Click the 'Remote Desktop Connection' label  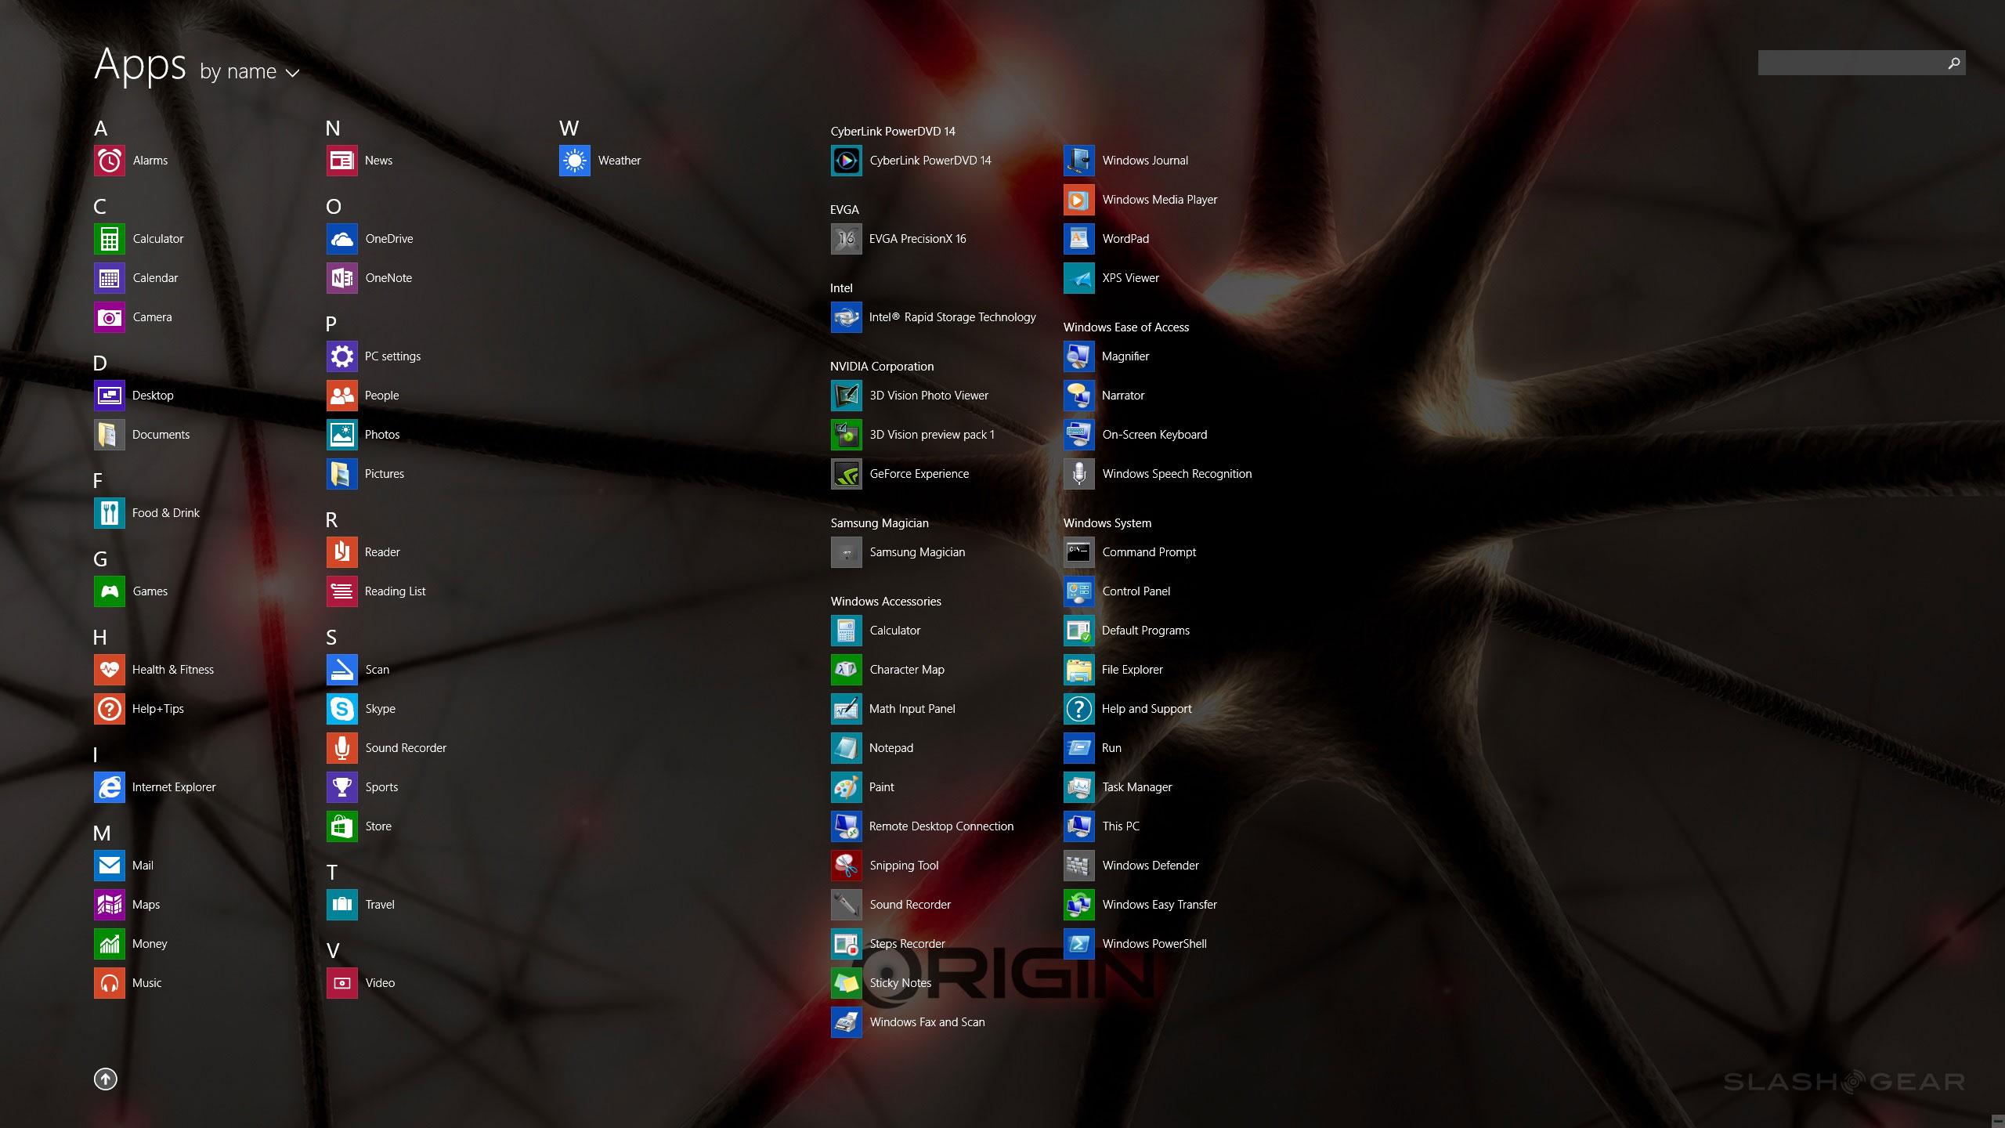[941, 826]
